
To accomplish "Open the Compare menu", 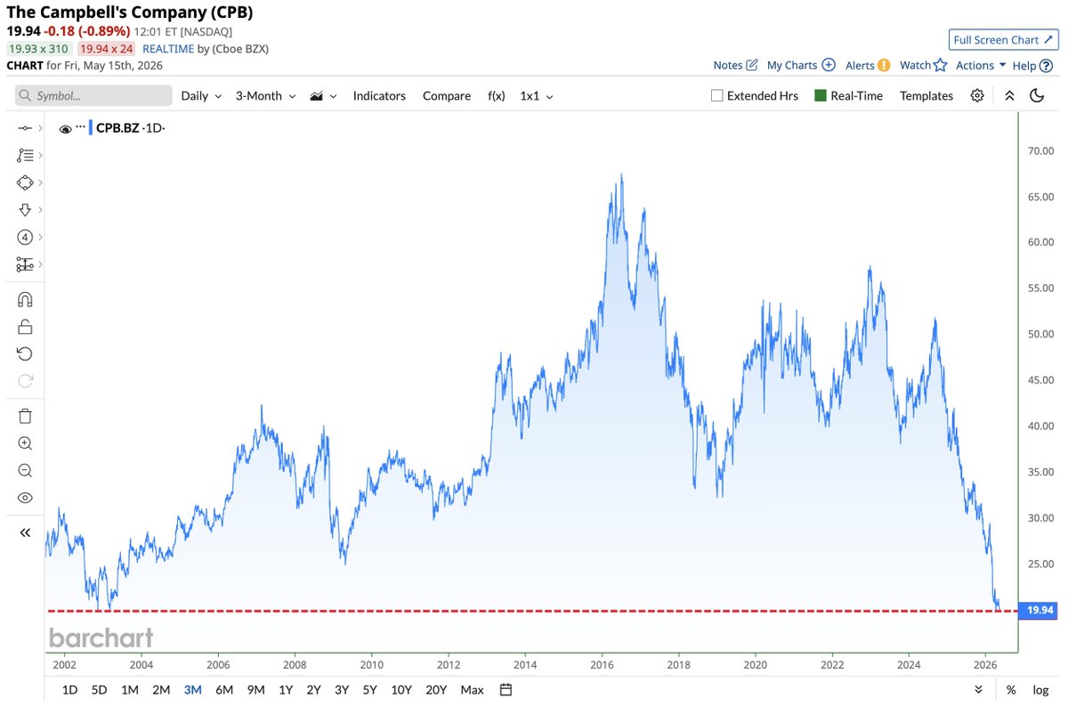I will coord(447,95).
